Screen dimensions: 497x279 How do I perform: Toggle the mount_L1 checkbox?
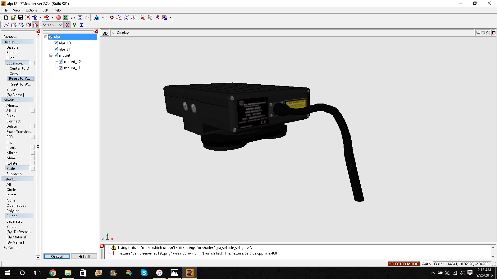pos(61,68)
